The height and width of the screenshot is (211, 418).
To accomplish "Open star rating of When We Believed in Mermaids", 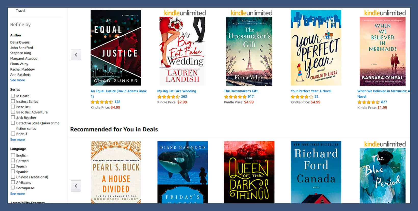I will [369, 102].
